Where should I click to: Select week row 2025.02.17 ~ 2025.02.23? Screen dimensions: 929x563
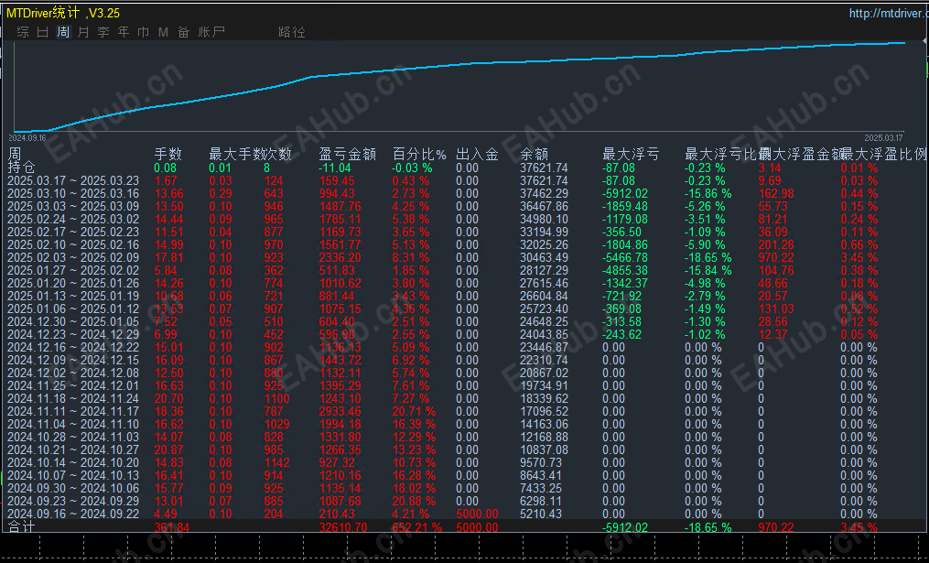tap(73, 233)
